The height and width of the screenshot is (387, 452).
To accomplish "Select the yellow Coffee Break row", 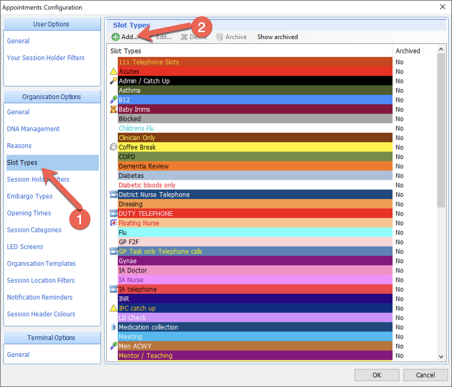I will pyautogui.click(x=255, y=147).
